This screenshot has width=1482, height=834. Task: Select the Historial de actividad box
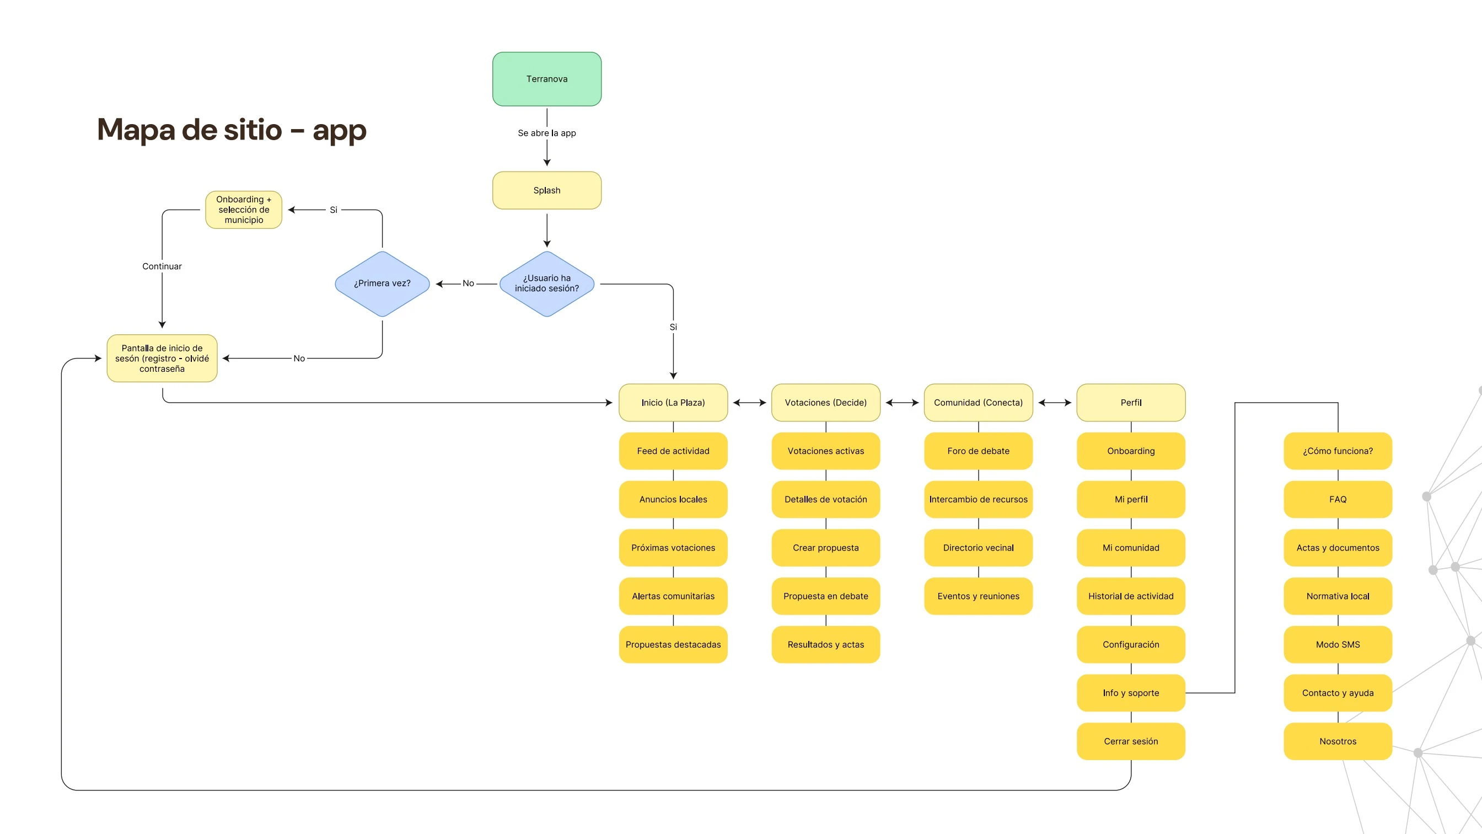pyautogui.click(x=1131, y=596)
